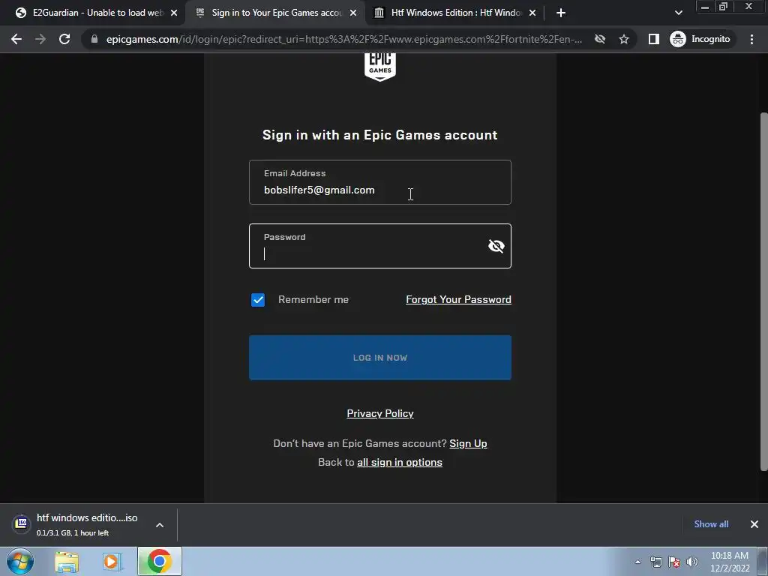Open Windows Explorer from taskbar
Screen dimensions: 768x576
[67, 562]
